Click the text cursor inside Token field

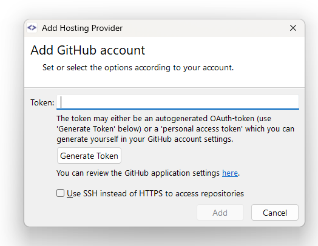[x=61, y=102]
